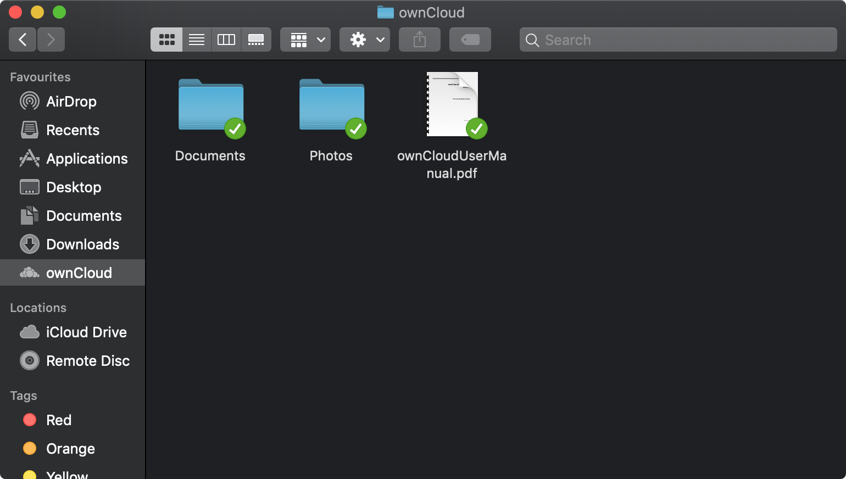Screen dimensions: 846x479
Task: Click the search magnifier icon
Action: (532, 40)
